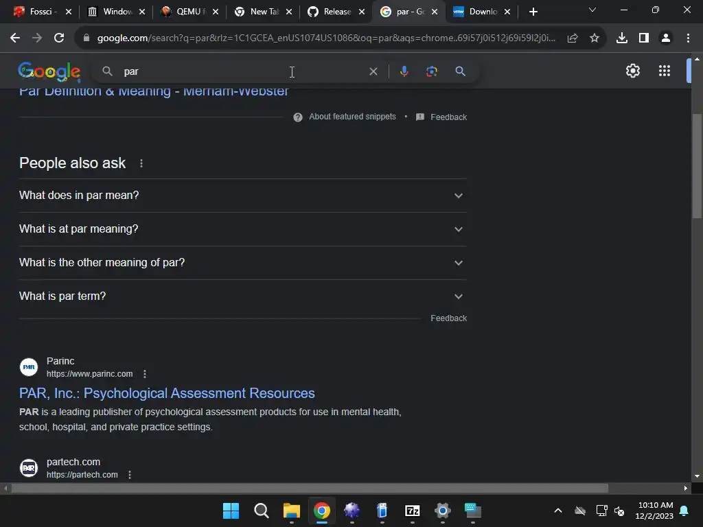Open Par Definition Merriam-Webster link
The image size is (703, 527).
coord(154,91)
